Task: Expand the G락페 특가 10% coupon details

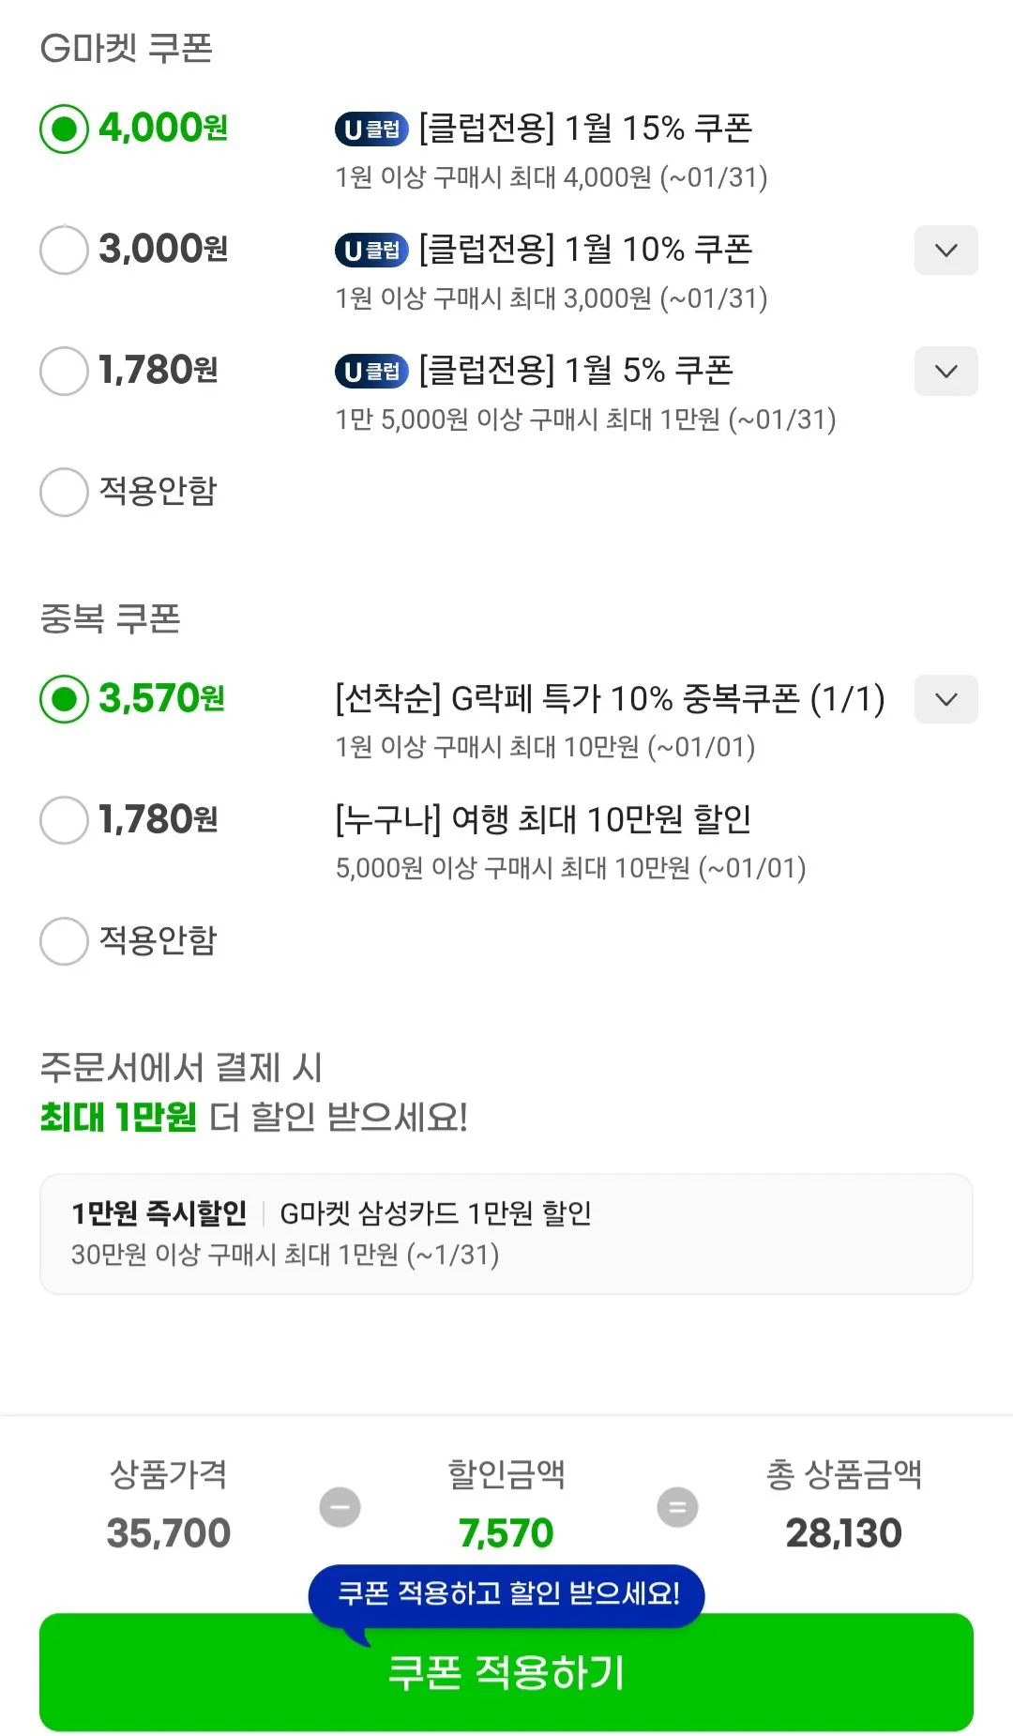Action: tap(946, 699)
